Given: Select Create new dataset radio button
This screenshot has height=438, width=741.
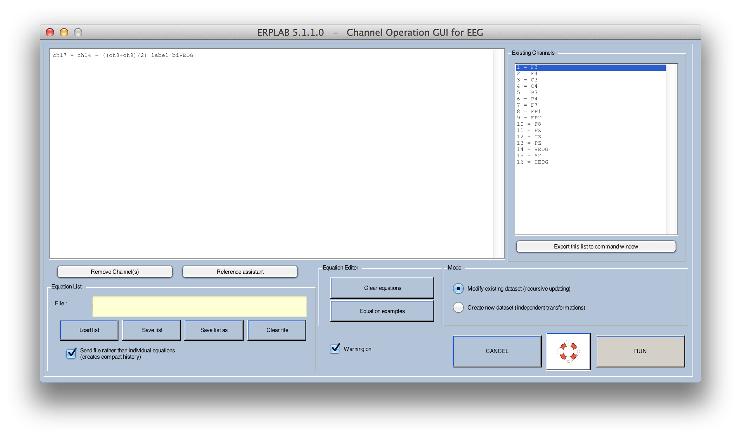Looking at the screenshot, I should pos(458,307).
